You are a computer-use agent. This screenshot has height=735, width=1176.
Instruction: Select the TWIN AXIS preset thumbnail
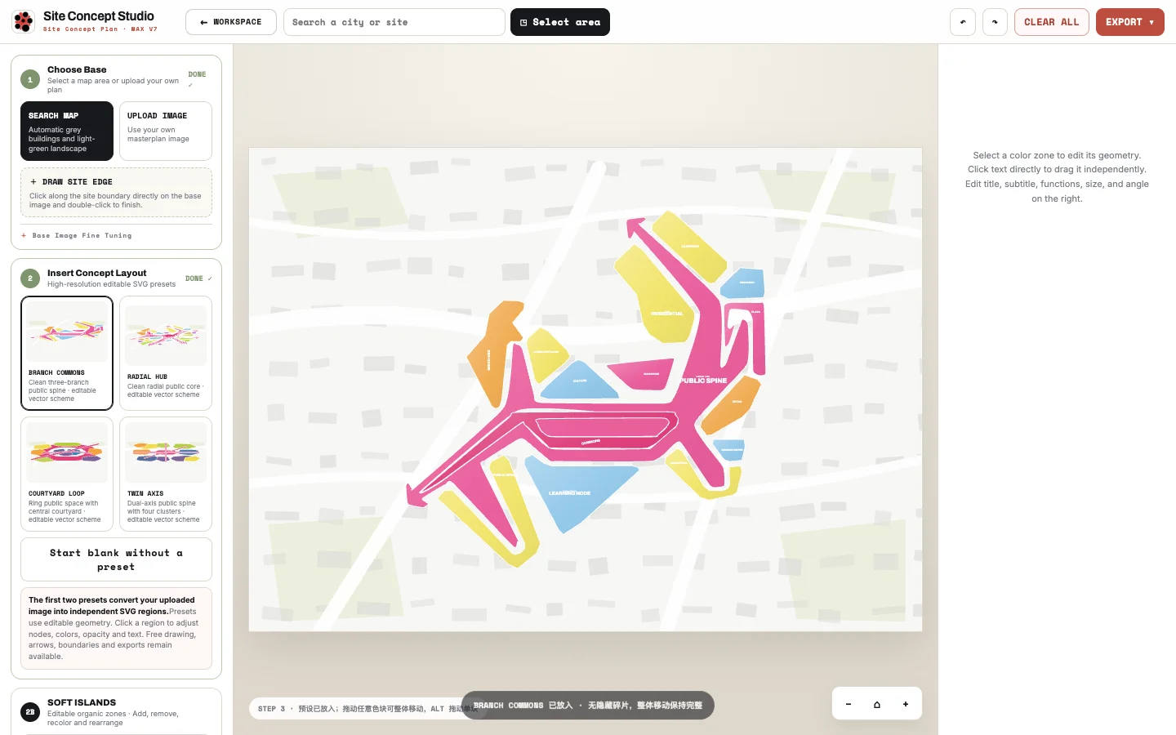tap(166, 474)
